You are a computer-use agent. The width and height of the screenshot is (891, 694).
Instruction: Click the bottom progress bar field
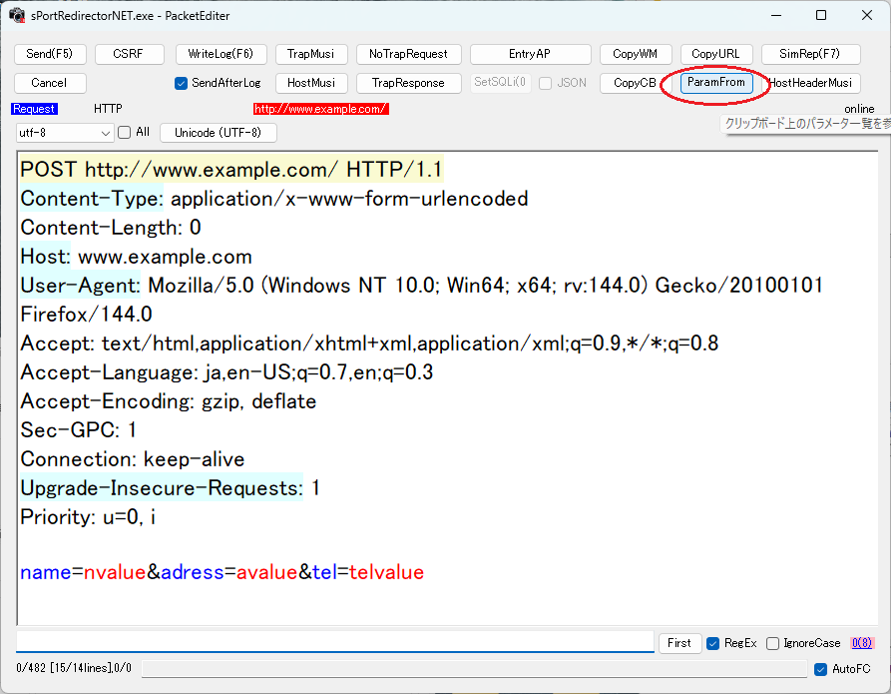pyautogui.click(x=474, y=669)
